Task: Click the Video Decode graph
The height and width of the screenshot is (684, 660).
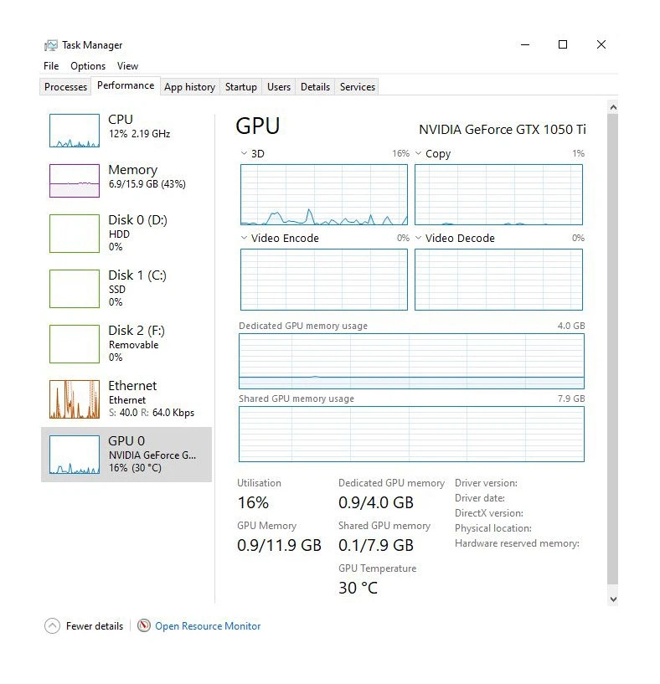Action: point(498,280)
